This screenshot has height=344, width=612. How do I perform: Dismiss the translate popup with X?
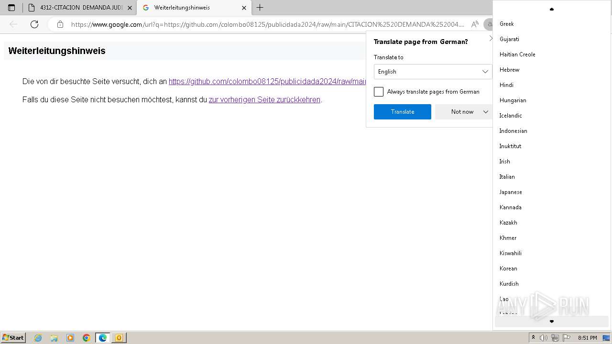pos(491,39)
